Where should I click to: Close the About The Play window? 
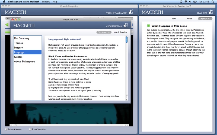pos(12,19)
